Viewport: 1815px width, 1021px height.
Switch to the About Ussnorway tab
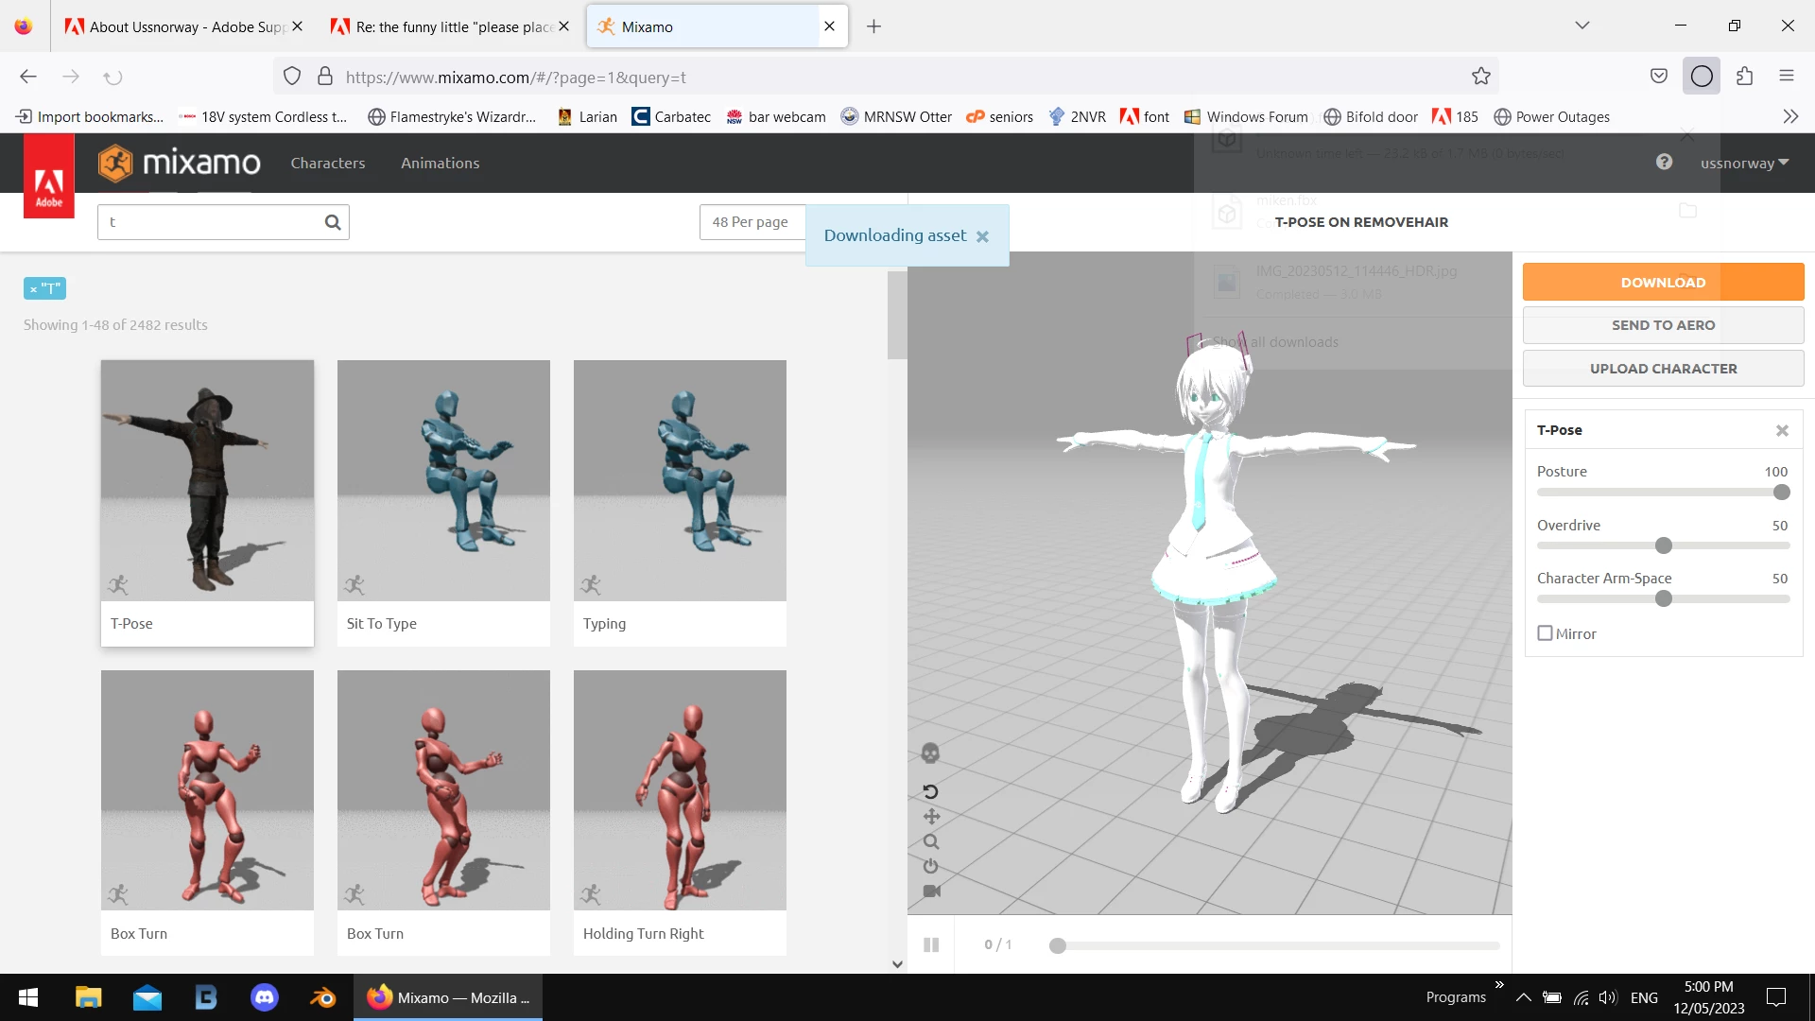pos(183,26)
